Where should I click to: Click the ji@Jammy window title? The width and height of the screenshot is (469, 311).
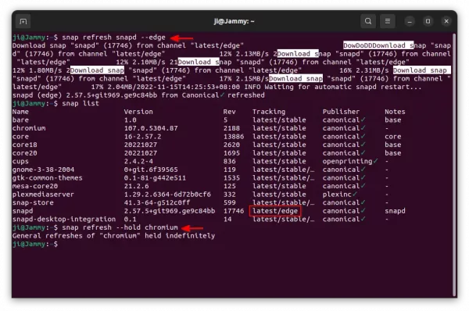coord(234,21)
